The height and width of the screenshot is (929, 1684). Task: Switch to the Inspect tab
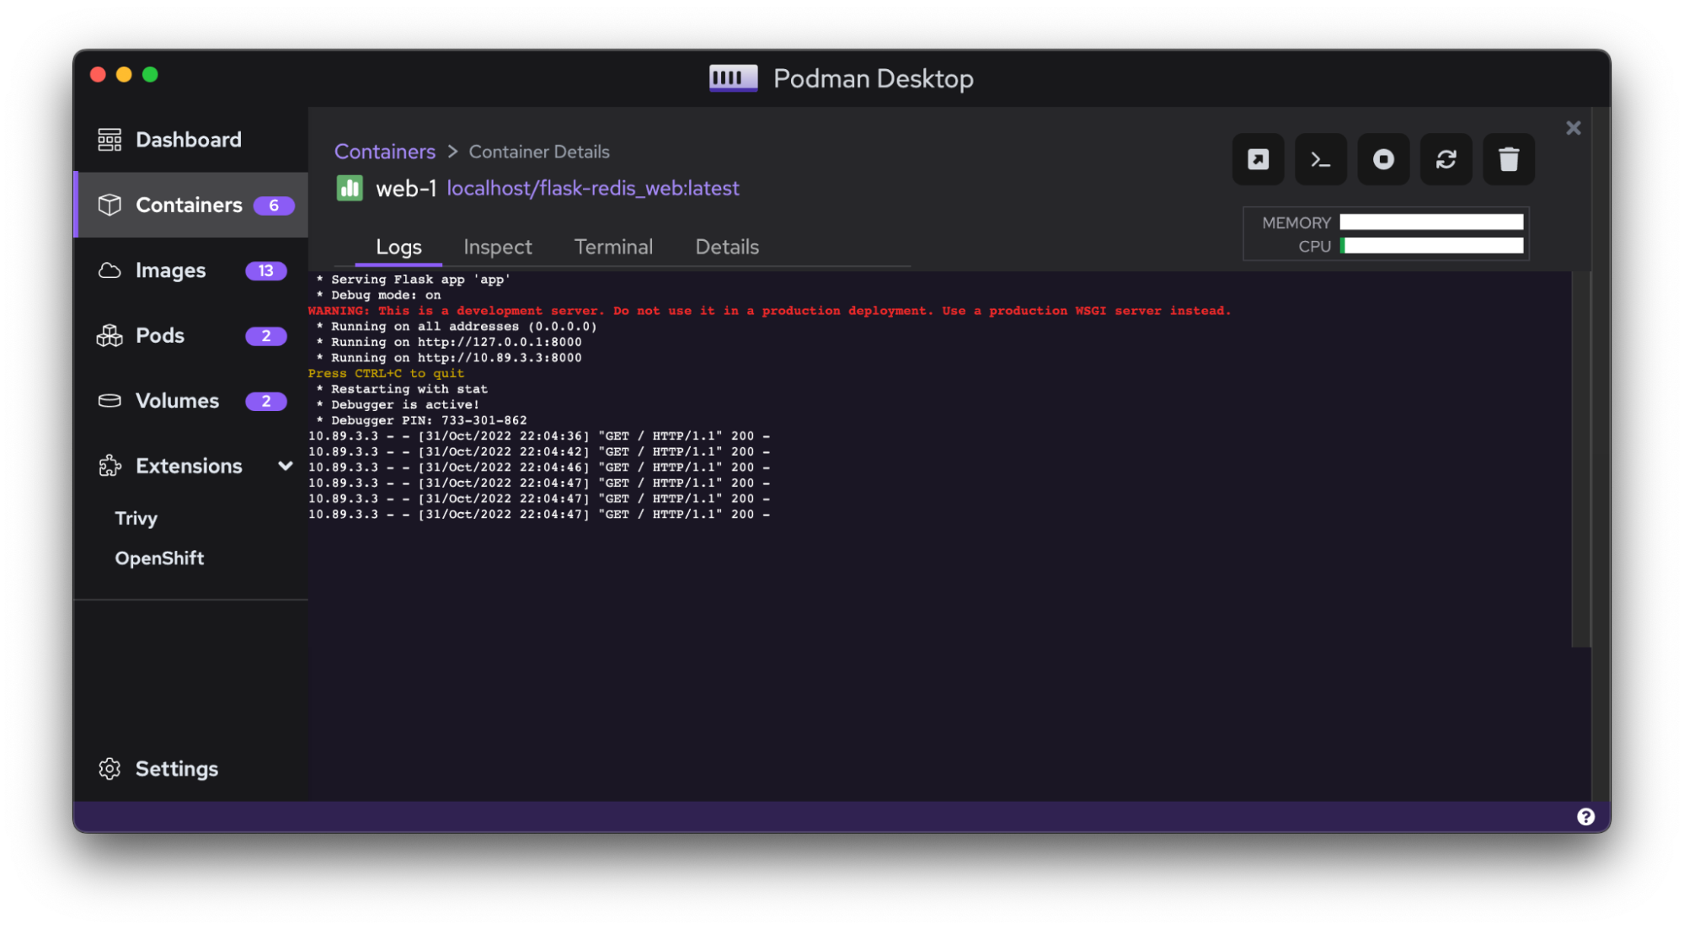coord(497,247)
